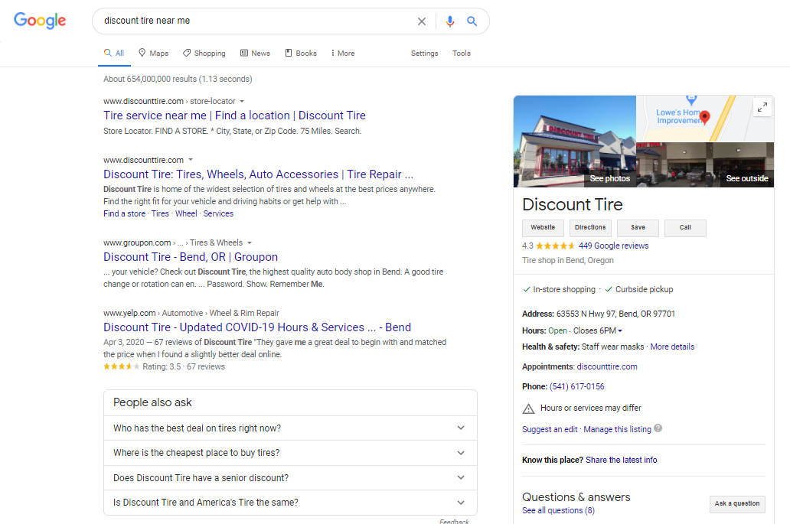
Task: Click the "Wheel" sitelink
Action: (x=186, y=213)
